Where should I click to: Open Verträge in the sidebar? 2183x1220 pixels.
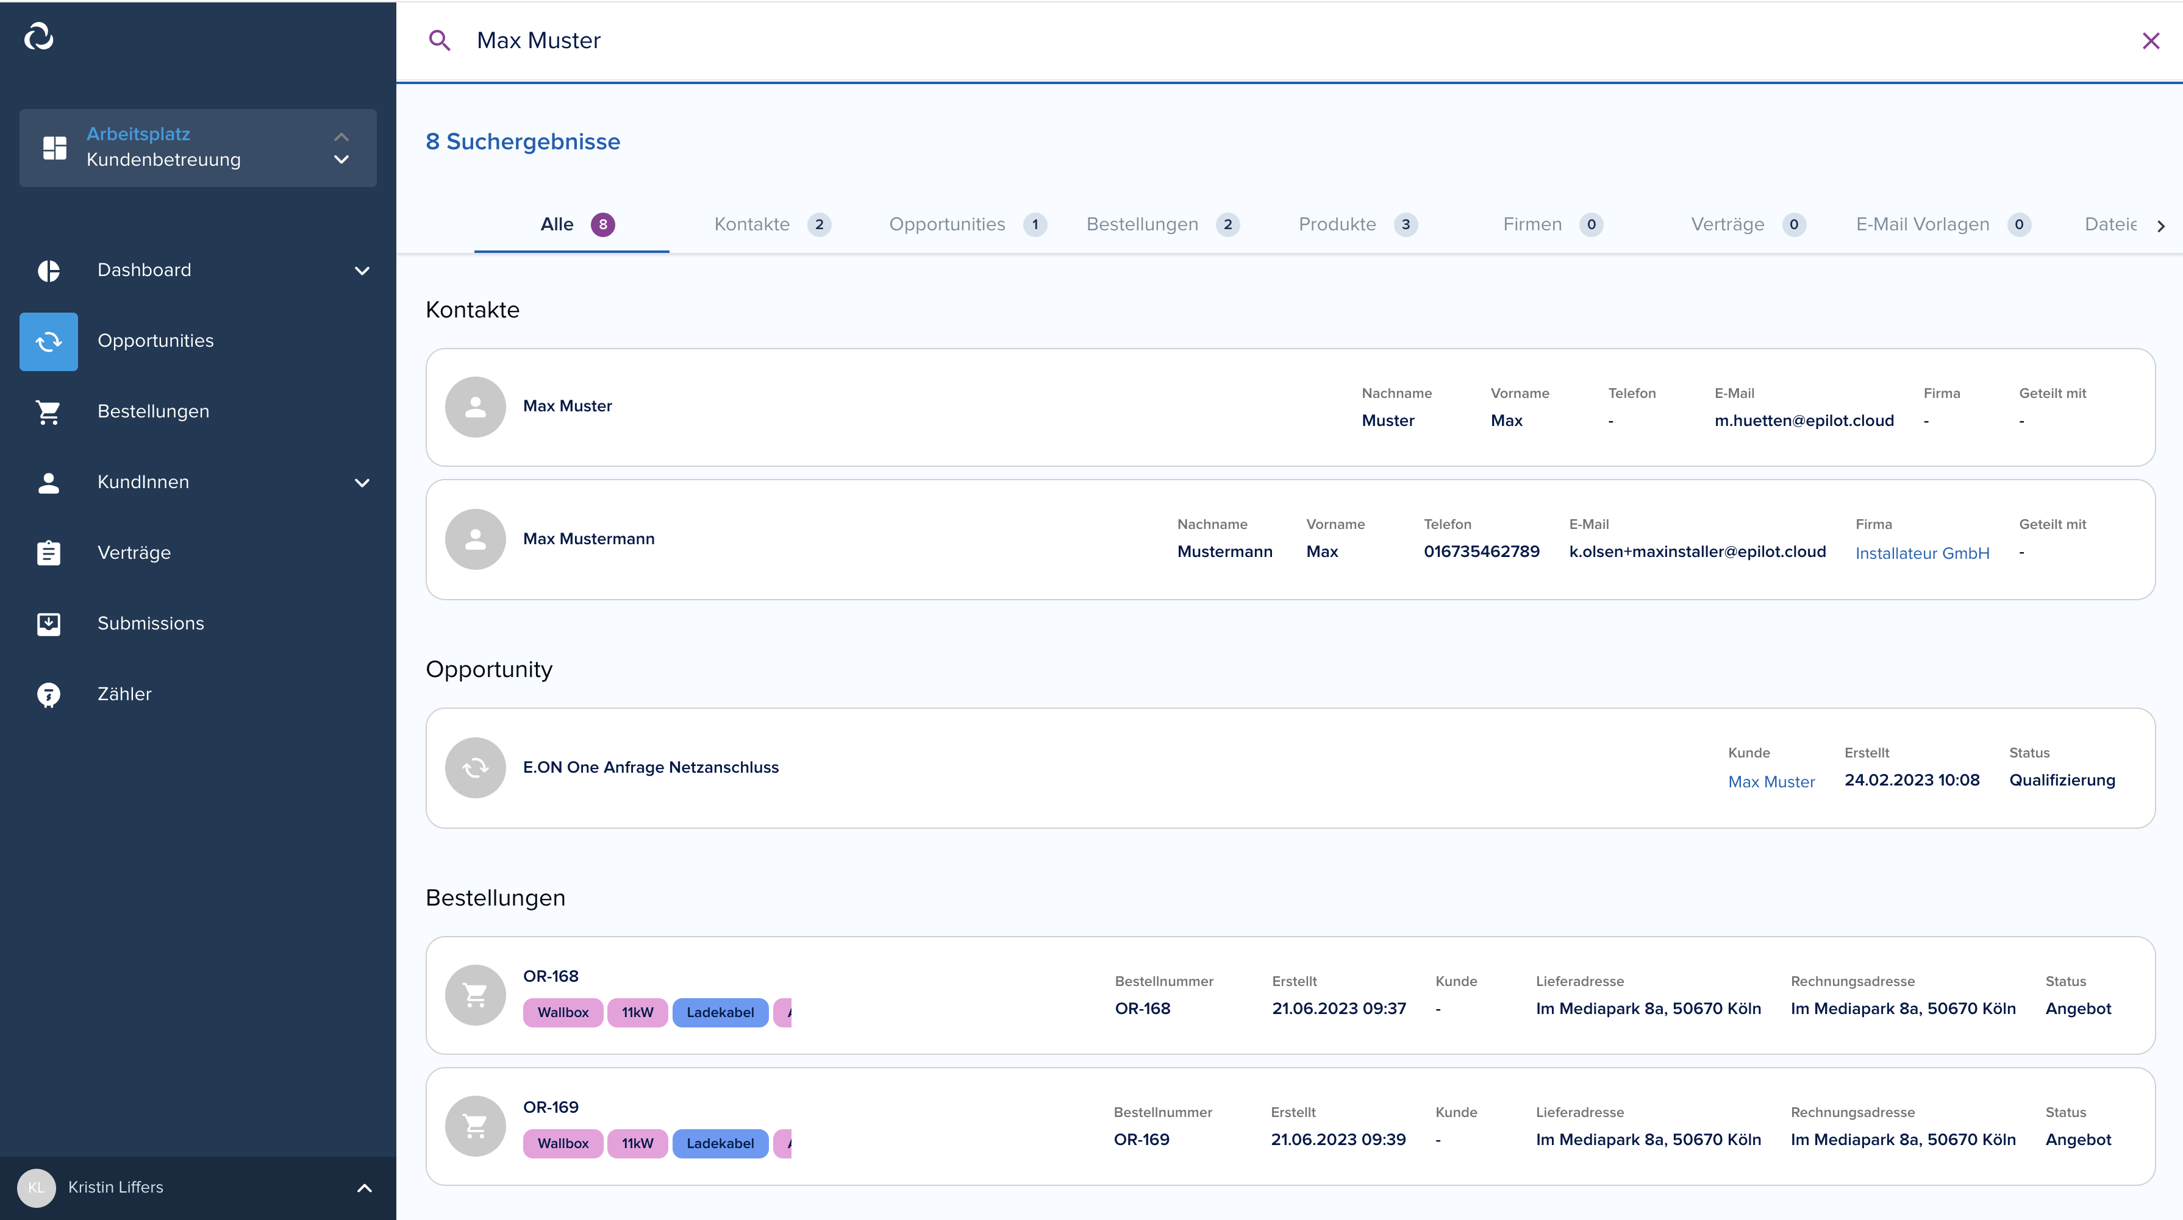point(134,553)
